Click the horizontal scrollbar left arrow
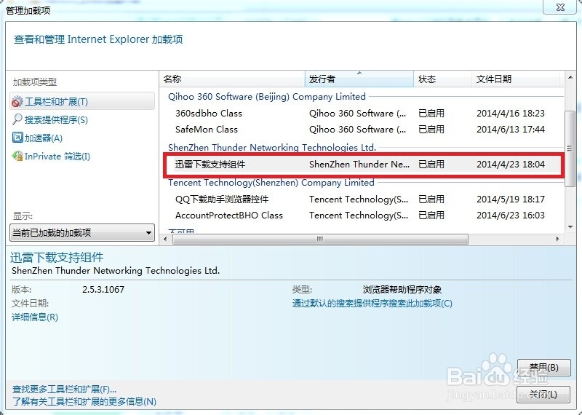582x415 pixels. (166, 239)
